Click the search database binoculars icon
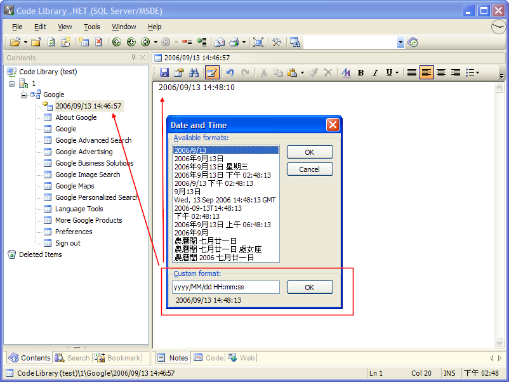This screenshot has height=382, width=509. tap(294, 42)
